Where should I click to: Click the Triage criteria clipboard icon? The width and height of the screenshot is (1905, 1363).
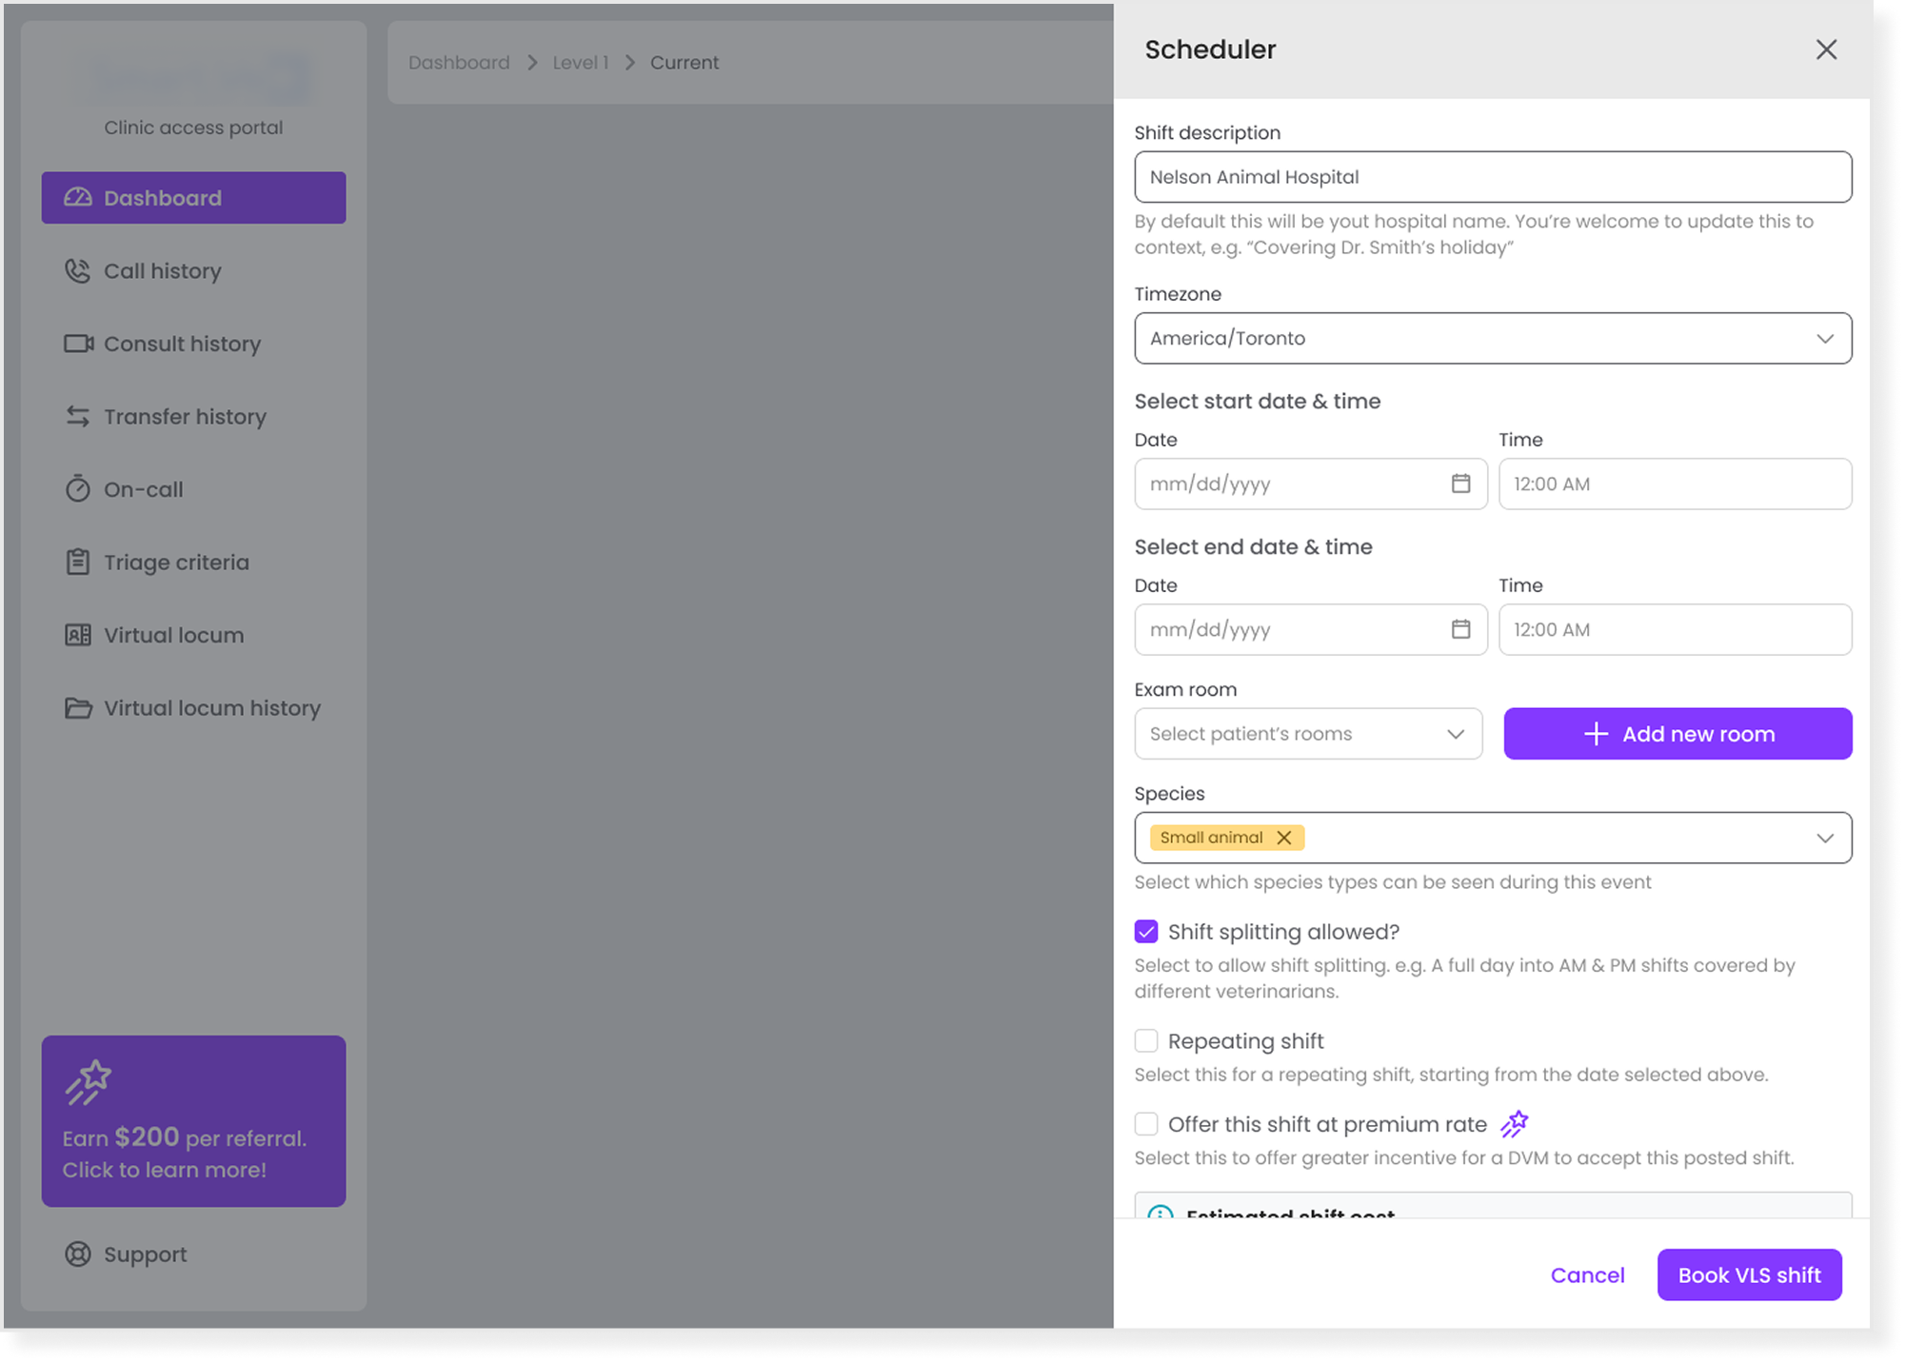(77, 563)
